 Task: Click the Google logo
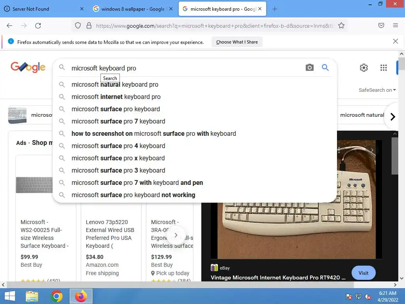click(x=28, y=67)
